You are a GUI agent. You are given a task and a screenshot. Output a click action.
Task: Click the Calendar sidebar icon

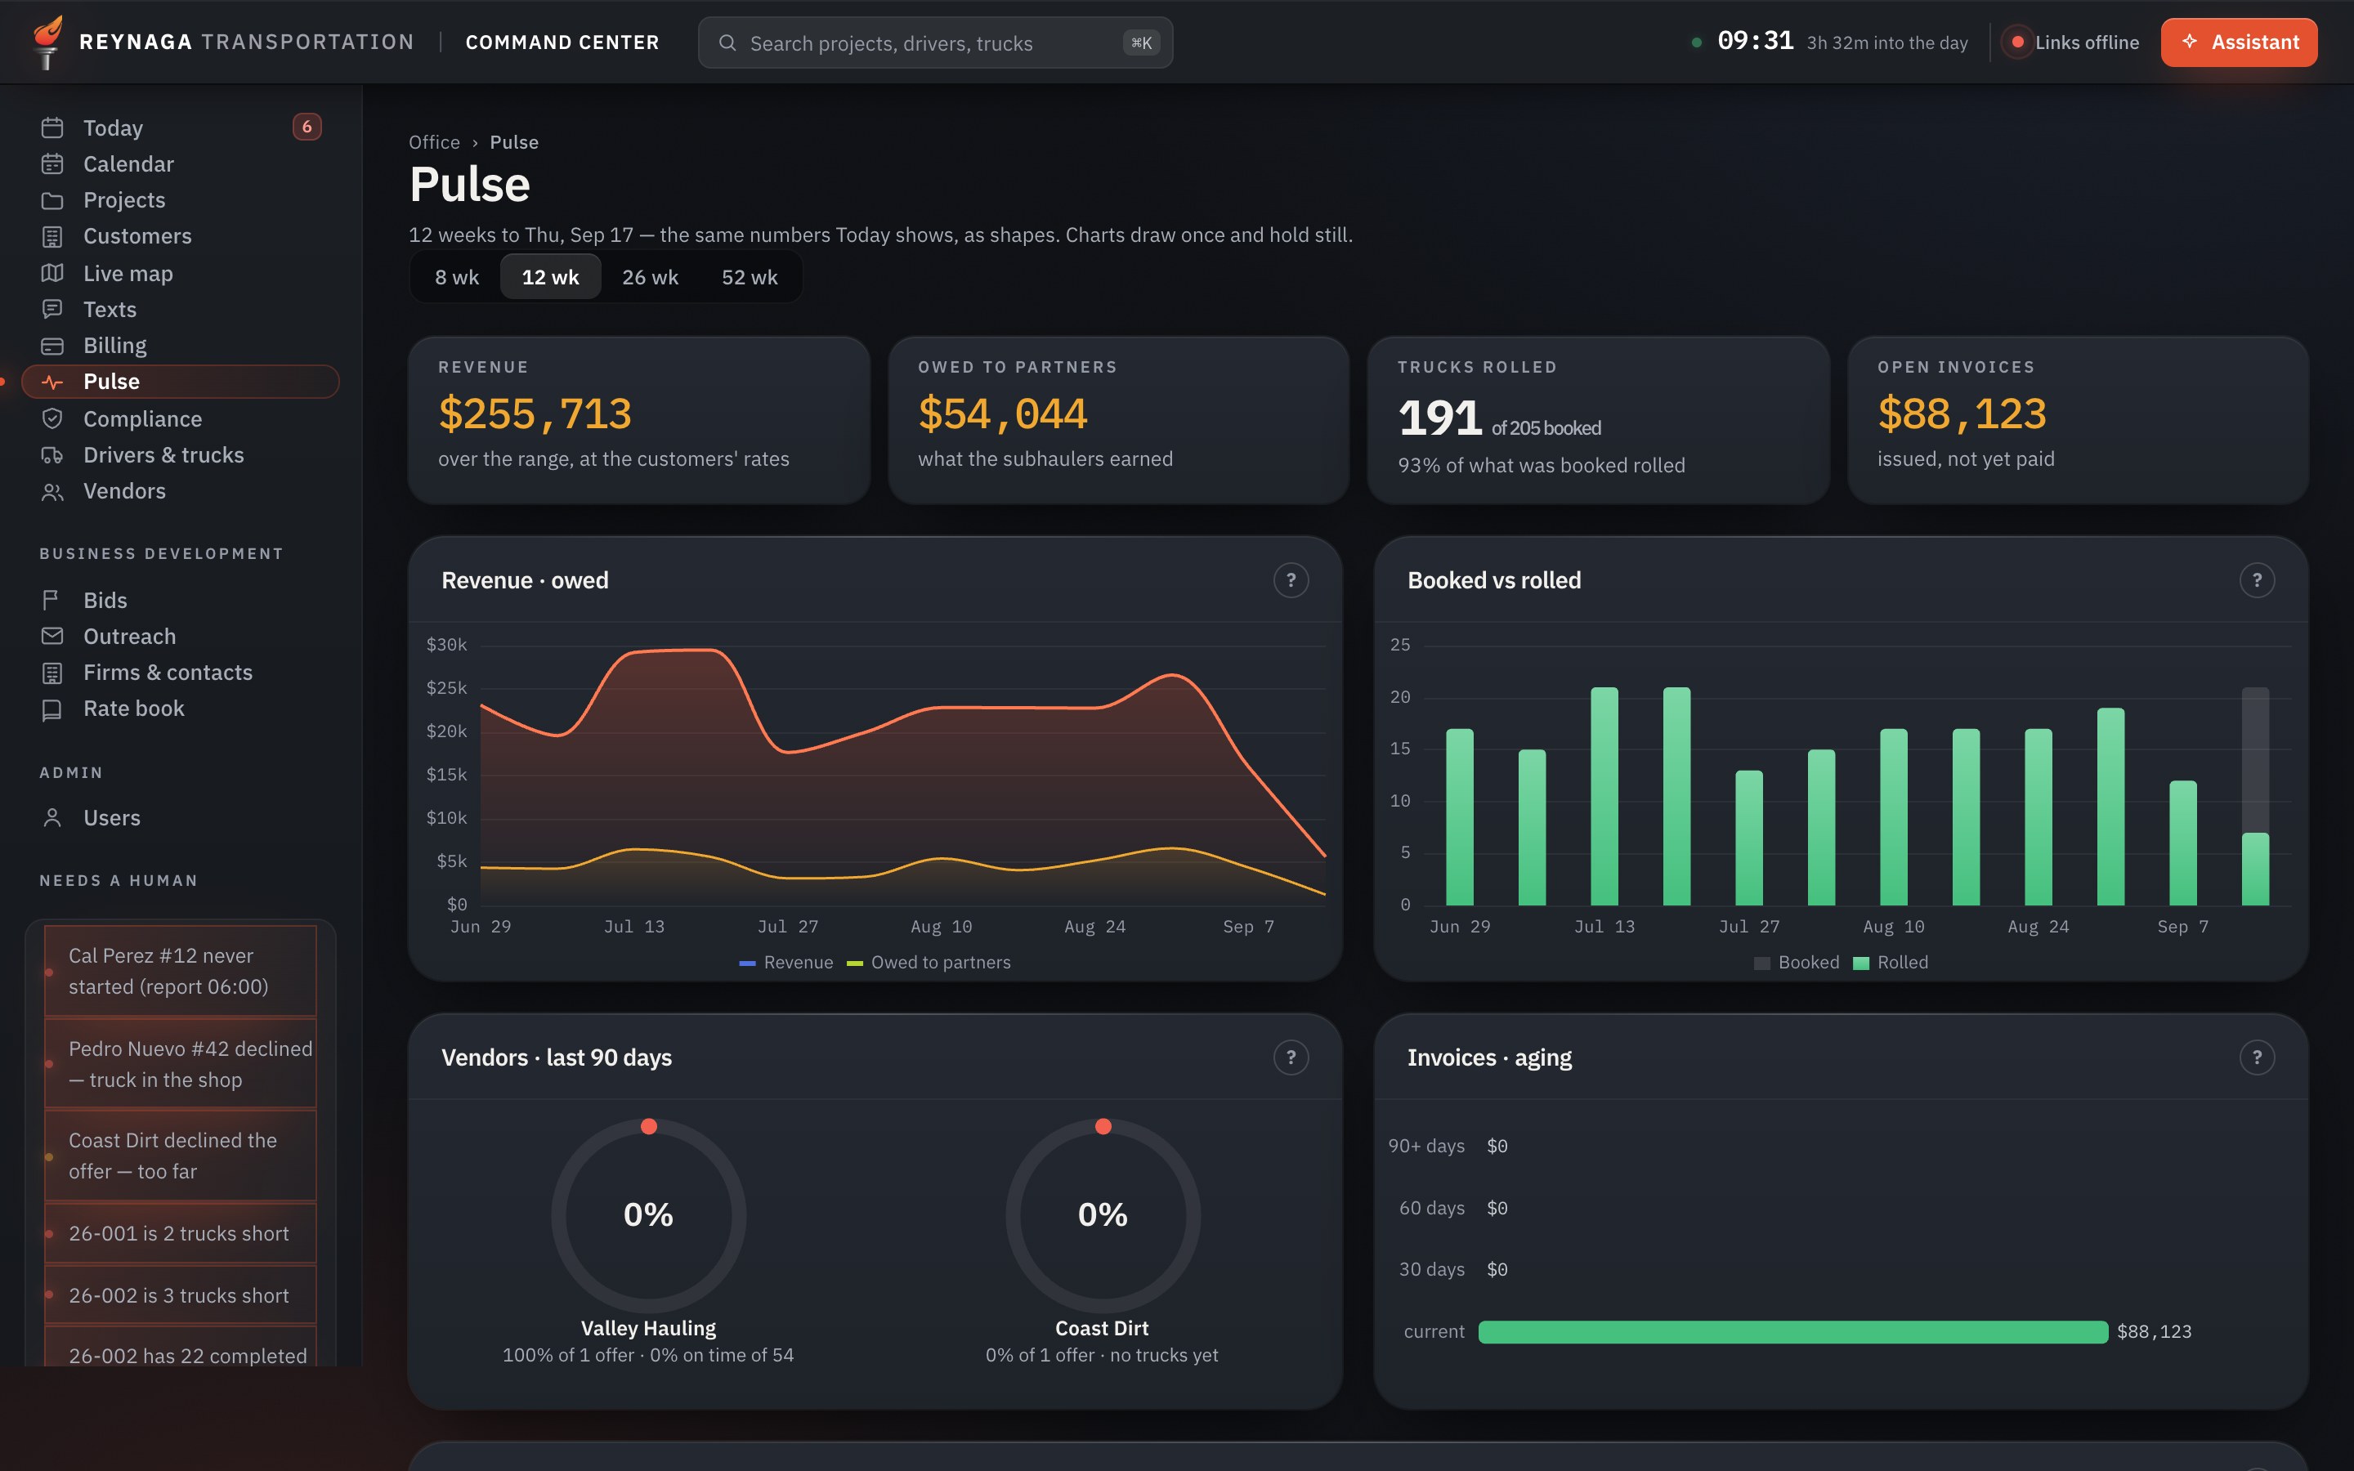point(52,163)
